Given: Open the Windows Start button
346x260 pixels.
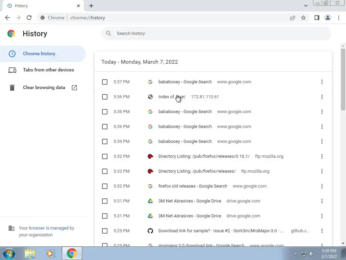Looking at the screenshot, I should click(9, 253).
